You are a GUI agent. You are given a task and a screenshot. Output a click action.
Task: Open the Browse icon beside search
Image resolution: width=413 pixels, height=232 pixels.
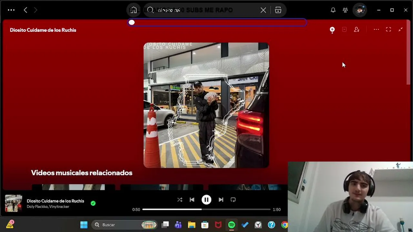[x=278, y=10]
